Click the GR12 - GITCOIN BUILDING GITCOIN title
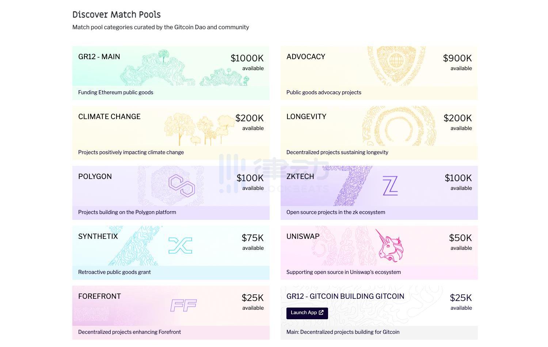Image resolution: width=548 pixels, height=347 pixels. 345,296
